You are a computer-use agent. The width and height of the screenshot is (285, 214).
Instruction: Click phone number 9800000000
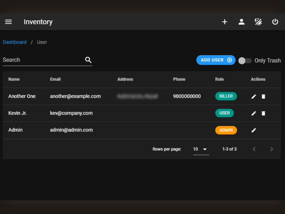click(x=187, y=96)
